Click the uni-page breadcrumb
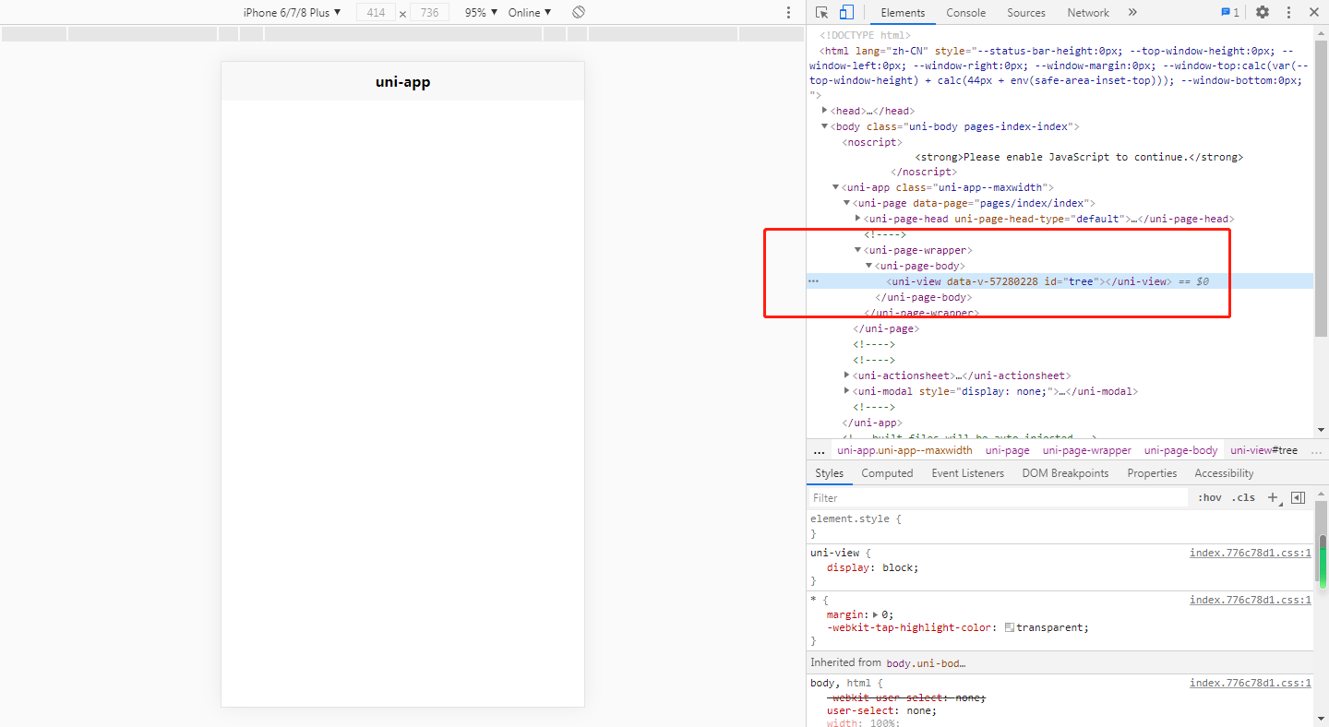The image size is (1329, 727). coord(1007,450)
